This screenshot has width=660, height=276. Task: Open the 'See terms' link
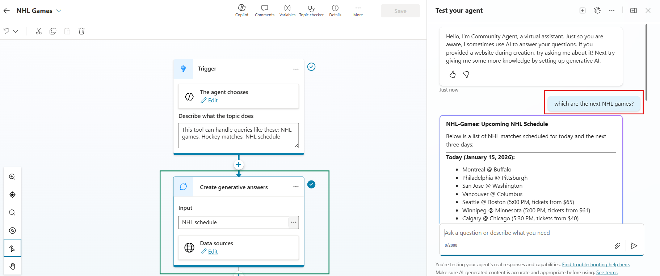tap(607, 272)
